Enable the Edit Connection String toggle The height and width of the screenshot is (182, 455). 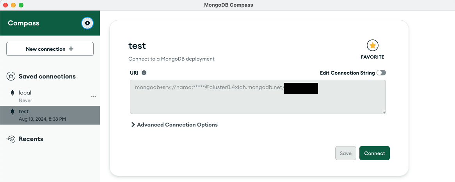[x=381, y=73]
